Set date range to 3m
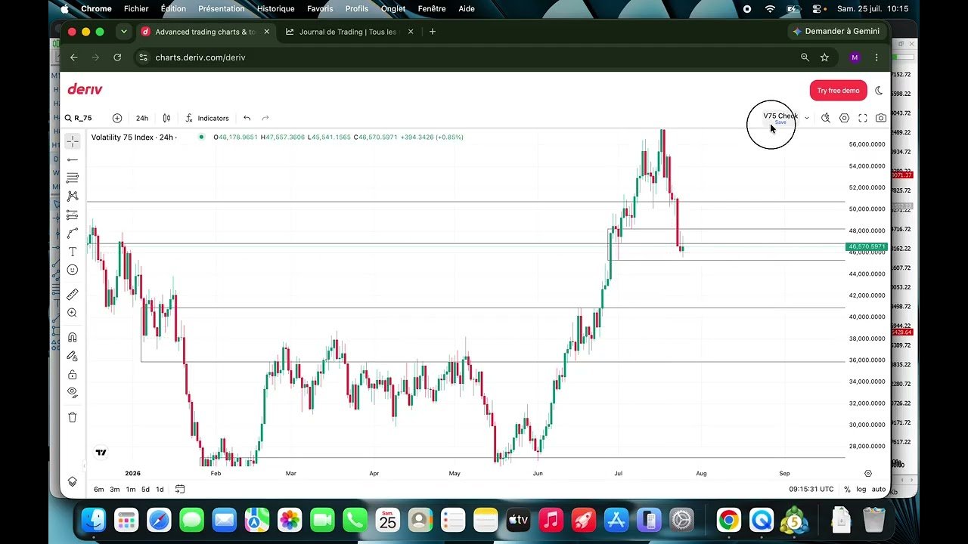This screenshot has height=544, width=968. click(x=115, y=490)
